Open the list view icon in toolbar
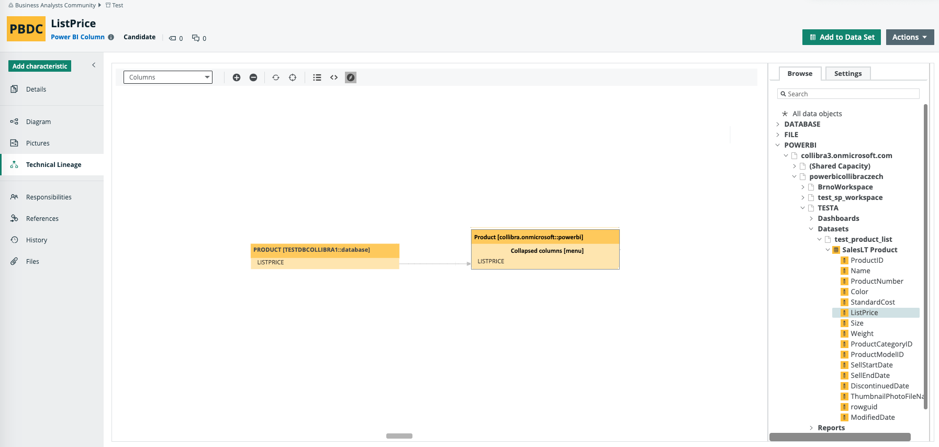Screen dimensions: 939x447 [x=317, y=77]
